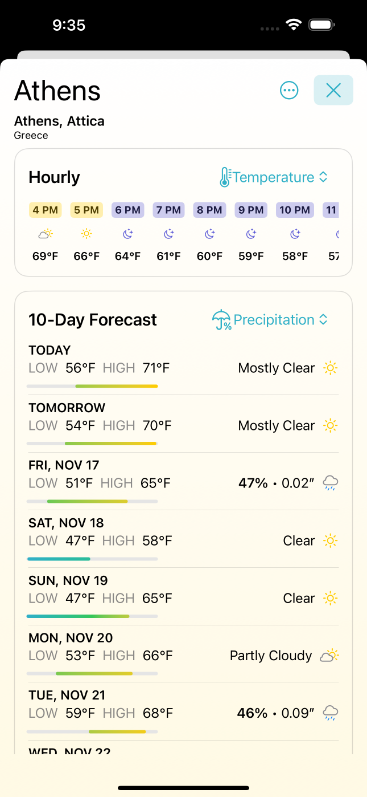Open the Precipitation forecast option

(x=274, y=320)
